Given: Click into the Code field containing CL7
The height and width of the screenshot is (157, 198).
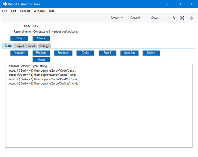Looking at the screenshot, I should click(42, 26).
